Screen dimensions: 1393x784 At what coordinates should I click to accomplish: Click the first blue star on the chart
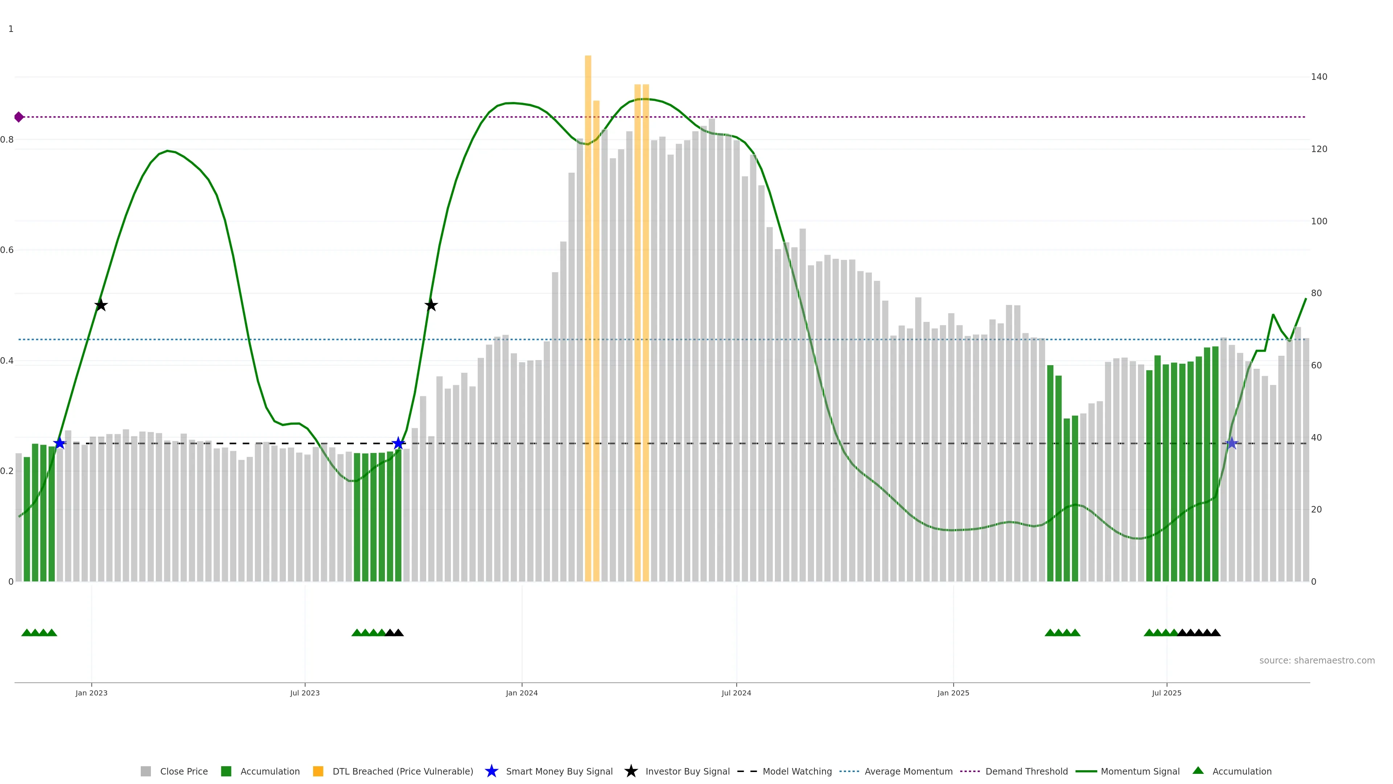59,443
